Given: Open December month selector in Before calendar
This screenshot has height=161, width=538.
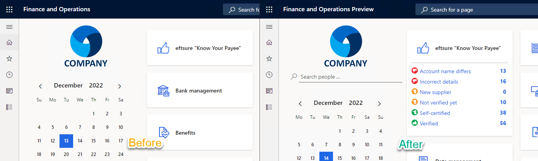Looking at the screenshot, I should pos(68,85).
